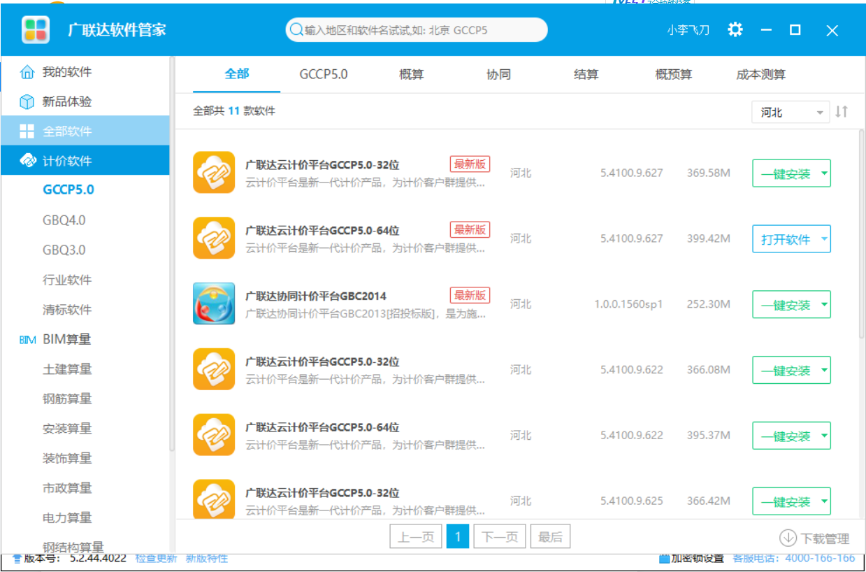Click icon of first GCCP5.0-32位 5.4100.9.627
The image size is (866, 572).
pos(214,173)
